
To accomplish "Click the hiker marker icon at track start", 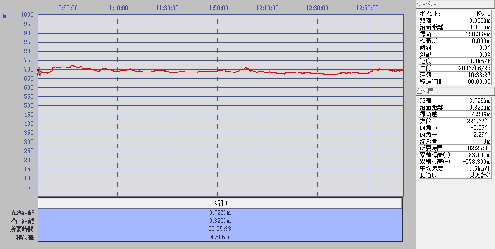I will tap(39, 71).
